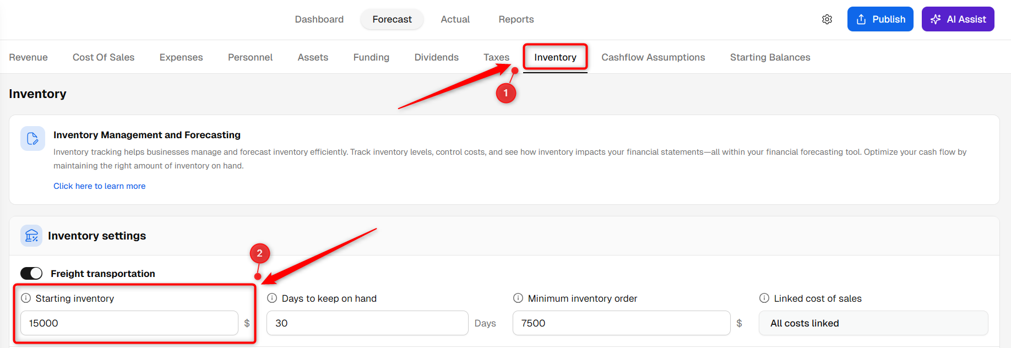Open the Cashflow Assumptions tab
This screenshot has width=1011, height=348.
coord(653,57)
